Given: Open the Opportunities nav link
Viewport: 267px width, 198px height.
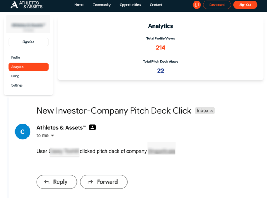Looking at the screenshot, I should click(x=130, y=5).
